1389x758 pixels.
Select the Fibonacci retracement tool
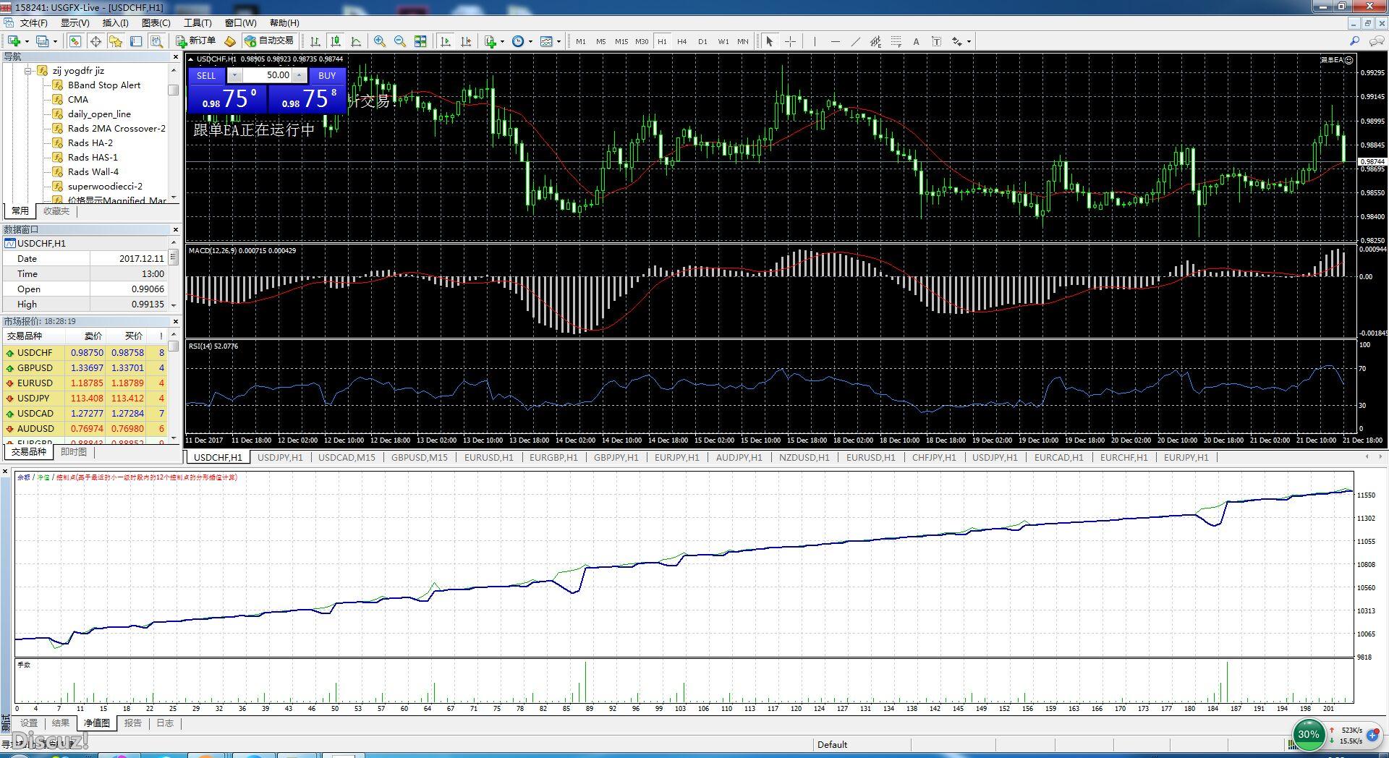click(x=896, y=41)
